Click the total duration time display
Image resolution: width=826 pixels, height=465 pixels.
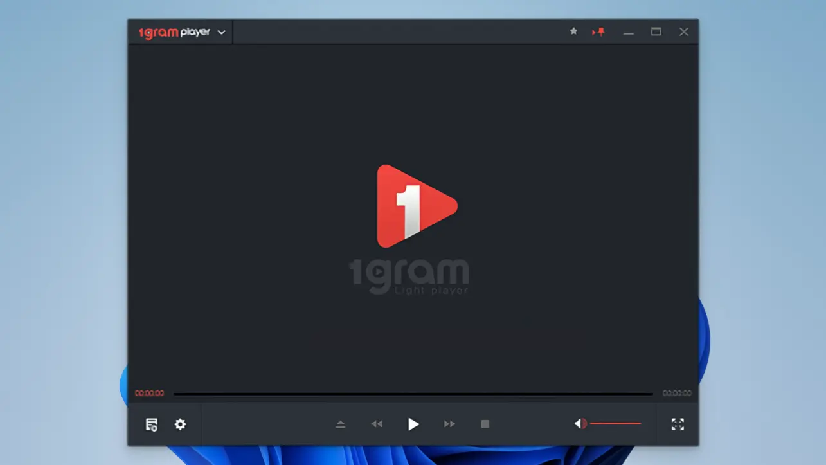click(x=677, y=394)
